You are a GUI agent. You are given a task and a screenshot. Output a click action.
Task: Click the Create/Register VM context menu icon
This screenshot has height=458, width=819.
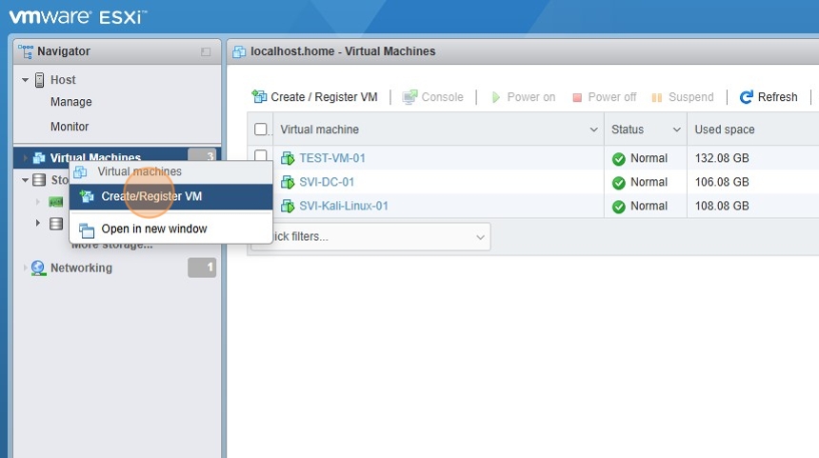pyautogui.click(x=87, y=196)
